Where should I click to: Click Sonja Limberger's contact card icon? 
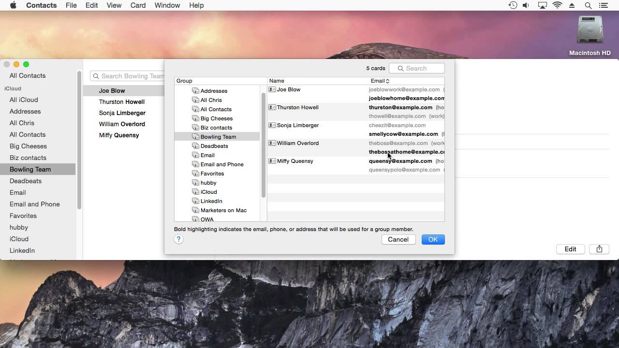tap(272, 125)
